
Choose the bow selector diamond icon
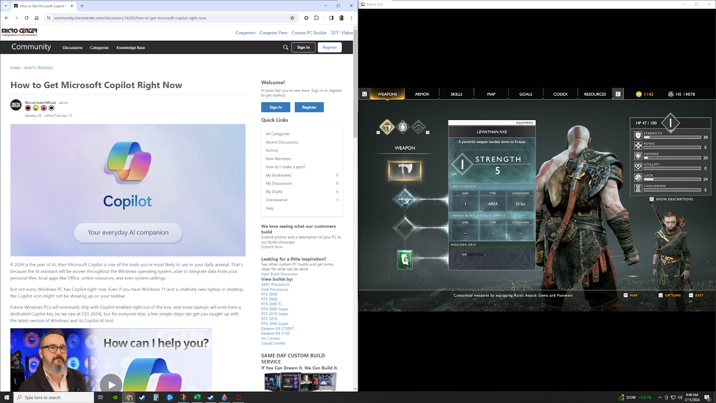(418, 127)
